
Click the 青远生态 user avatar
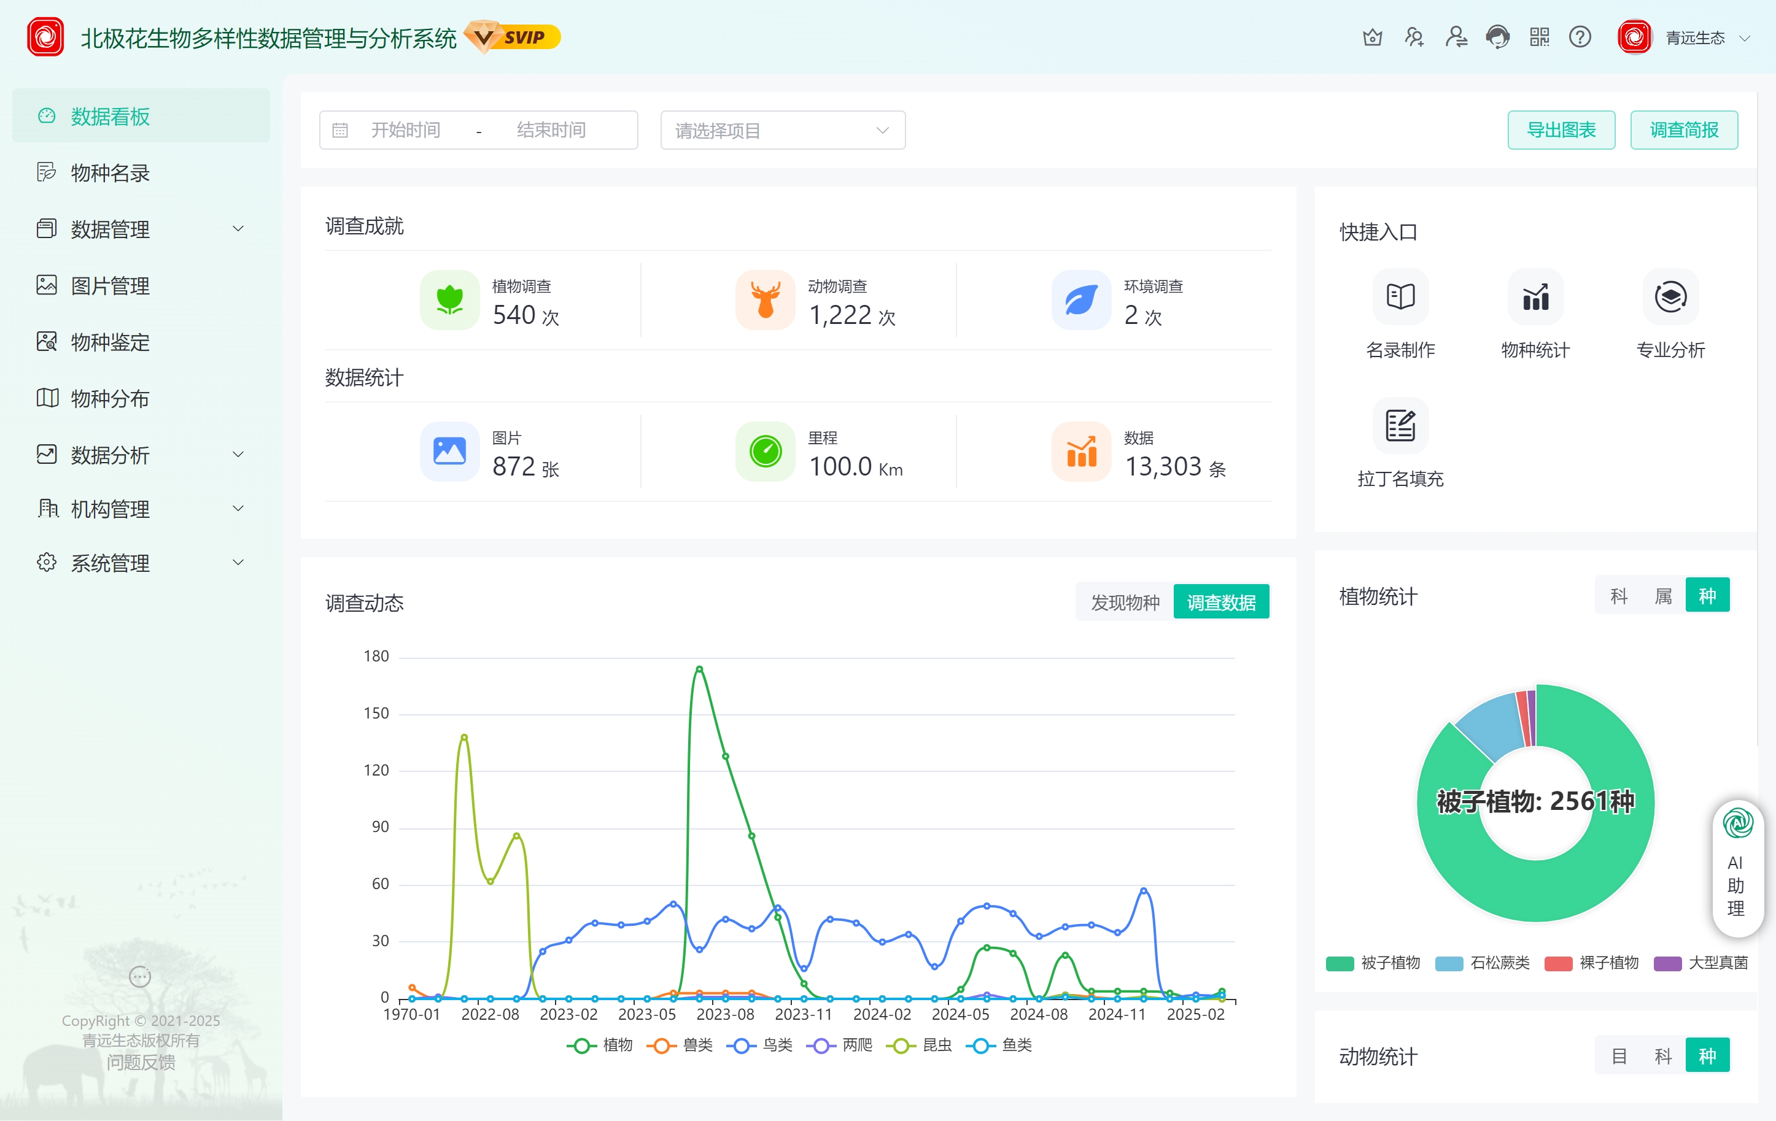pos(1634,37)
